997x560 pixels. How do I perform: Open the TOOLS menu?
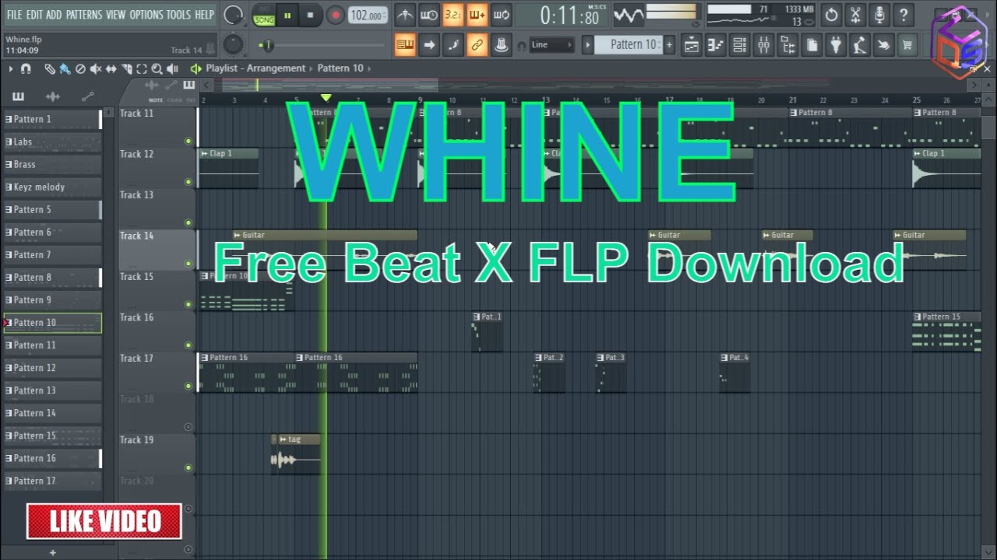coord(178,15)
